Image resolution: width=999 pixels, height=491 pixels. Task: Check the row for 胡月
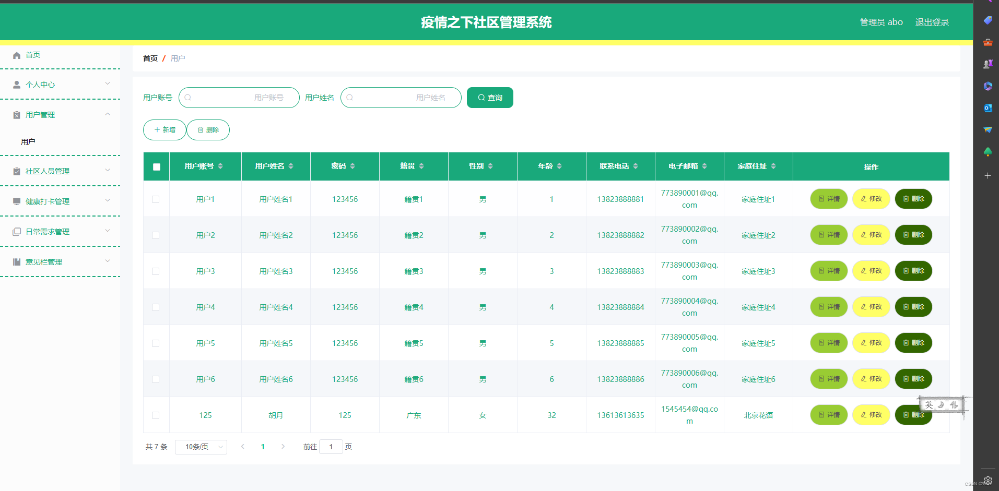point(156,415)
